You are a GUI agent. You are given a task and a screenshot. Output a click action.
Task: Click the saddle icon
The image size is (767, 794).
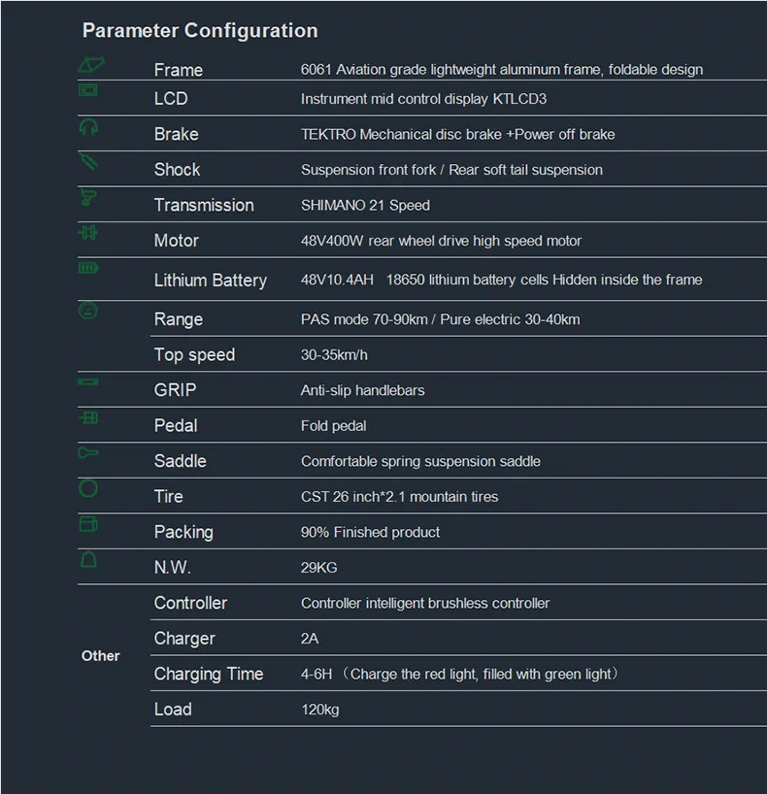coord(88,452)
